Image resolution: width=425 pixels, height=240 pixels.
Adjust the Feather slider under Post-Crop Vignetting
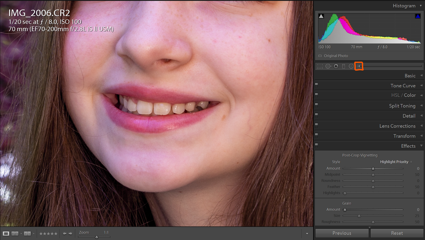[373, 187]
